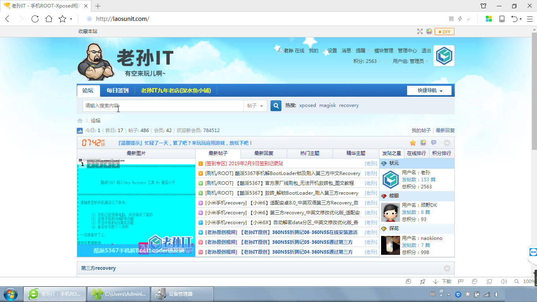Click the fullscreen arrows icon near DIY
Image resolution: width=537 pixels, height=302 pixels.
[420, 31]
